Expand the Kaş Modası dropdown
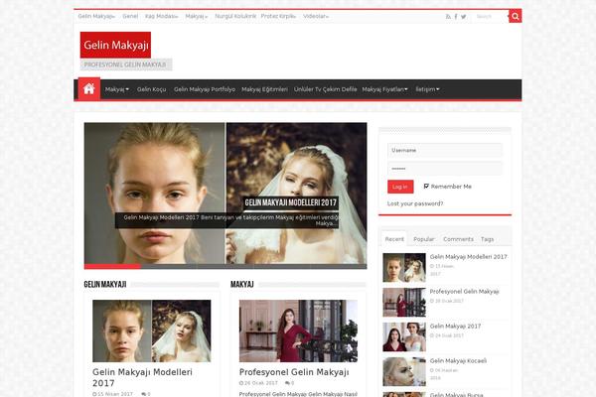The height and width of the screenshot is (397, 596). point(161,16)
